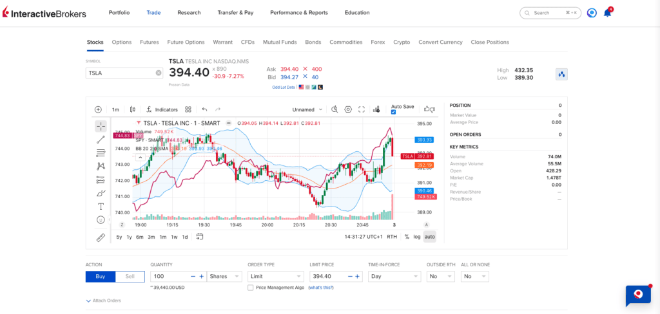Click the add symbol plus icon in the chart toolbar

click(x=98, y=109)
